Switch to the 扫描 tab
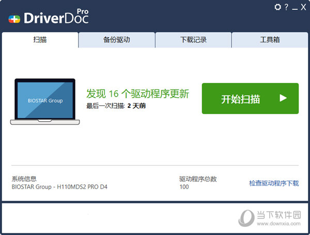Image resolution: width=310 pixels, height=235 pixels. (x=40, y=40)
